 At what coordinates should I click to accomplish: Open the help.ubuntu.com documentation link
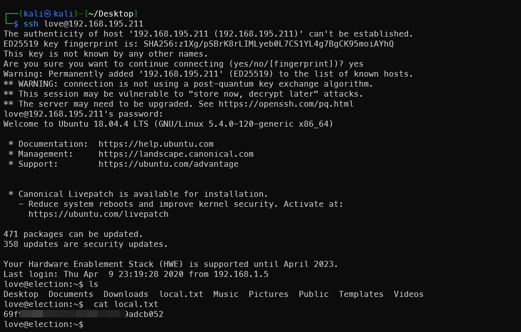pyautogui.click(x=156, y=144)
